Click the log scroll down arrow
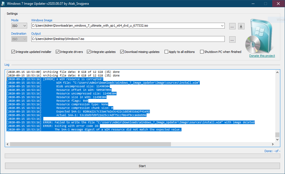Image resolution: width=285 pixels, height=174 pixels. [x=277, y=140]
